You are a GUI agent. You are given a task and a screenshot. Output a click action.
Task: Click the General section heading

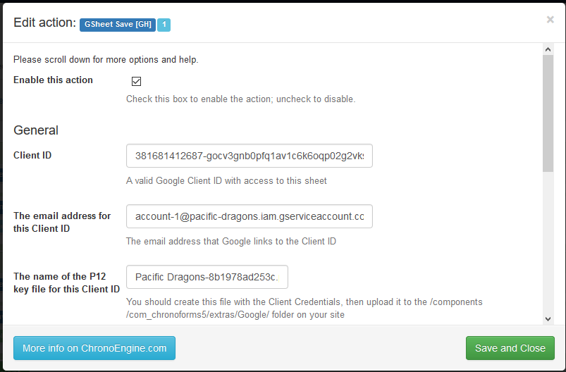point(36,130)
